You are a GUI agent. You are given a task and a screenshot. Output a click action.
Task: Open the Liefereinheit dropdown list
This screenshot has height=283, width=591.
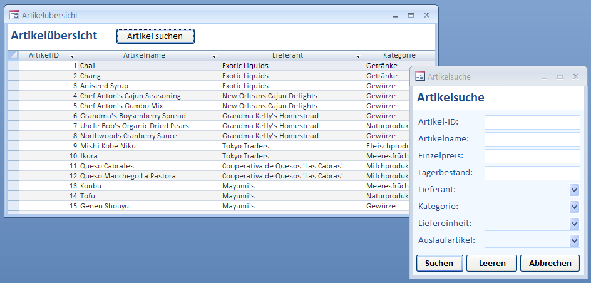574,224
